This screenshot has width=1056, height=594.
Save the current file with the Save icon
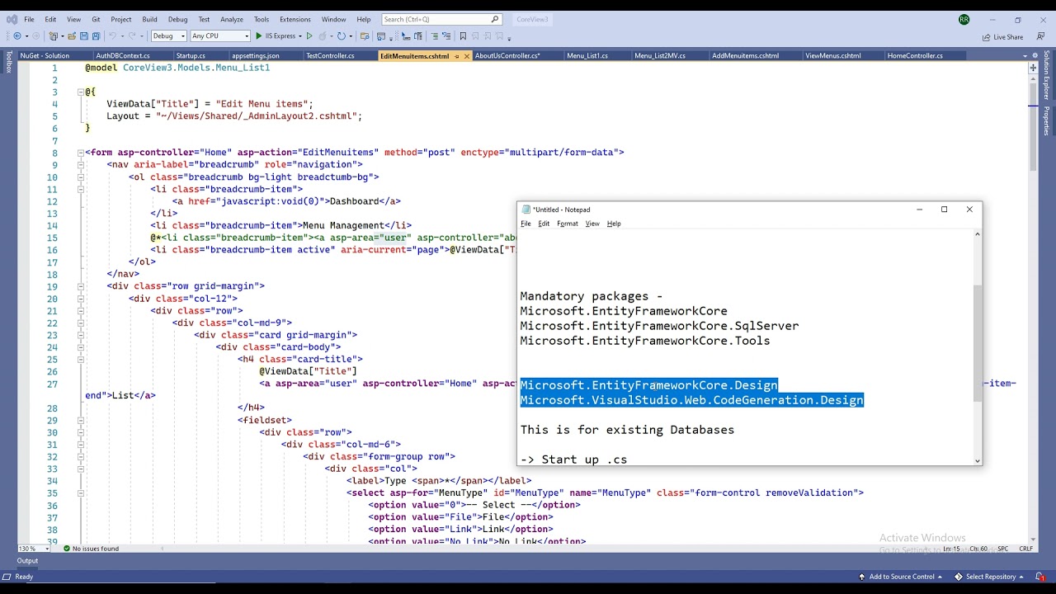point(84,36)
